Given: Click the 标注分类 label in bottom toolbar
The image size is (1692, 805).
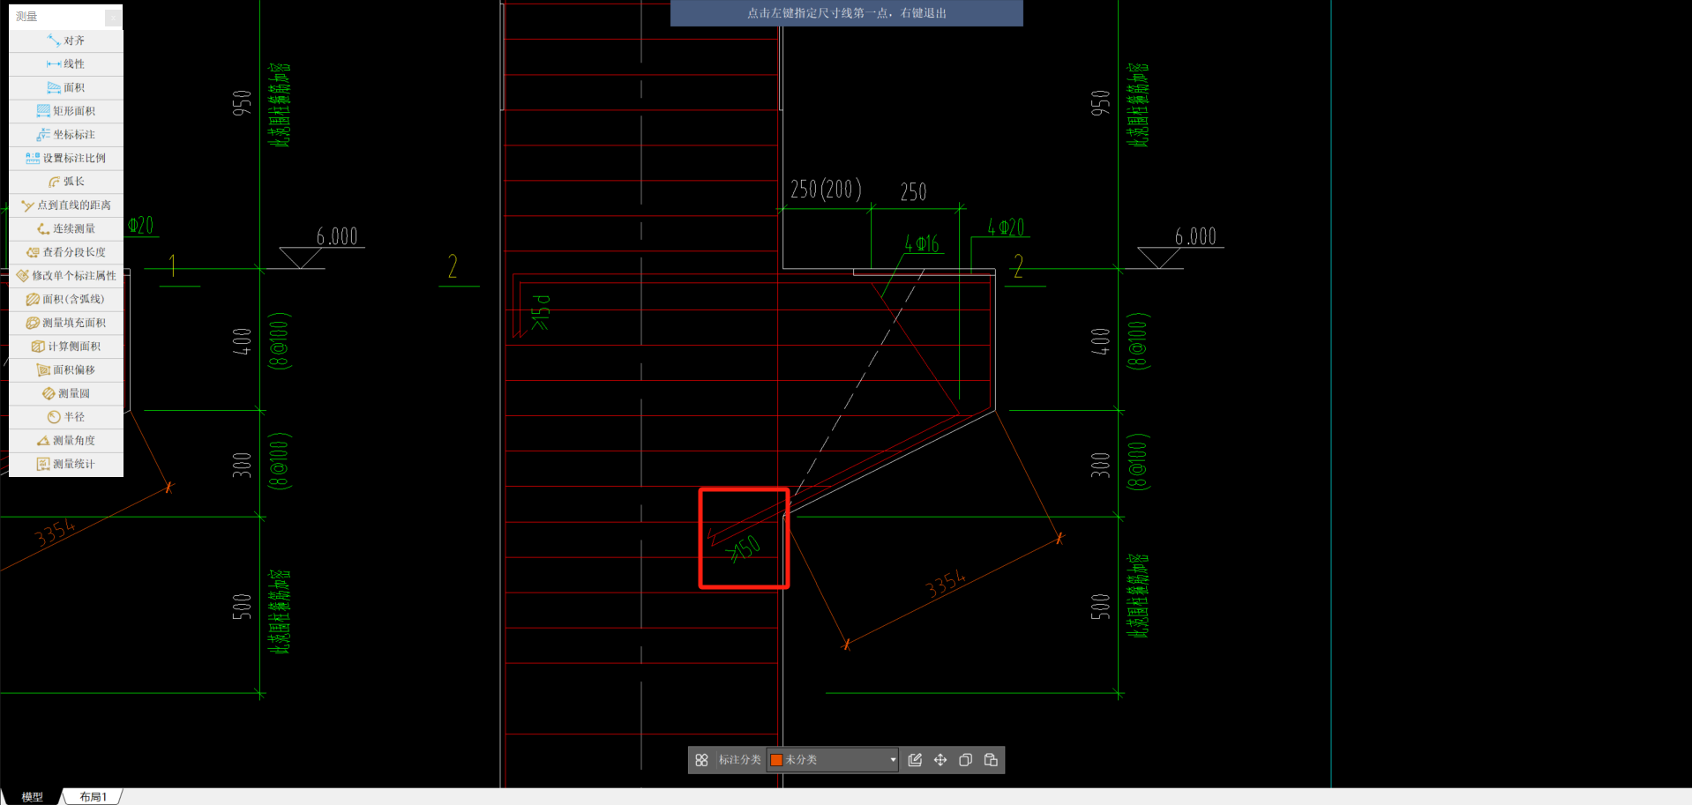Looking at the screenshot, I should pos(739,760).
